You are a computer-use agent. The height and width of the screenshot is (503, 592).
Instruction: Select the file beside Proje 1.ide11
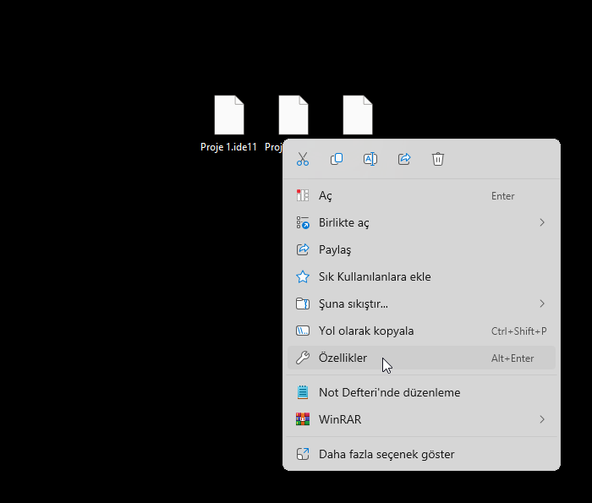293,116
